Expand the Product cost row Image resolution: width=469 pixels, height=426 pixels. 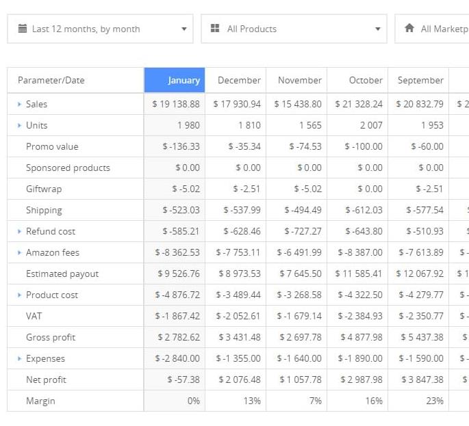19,295
